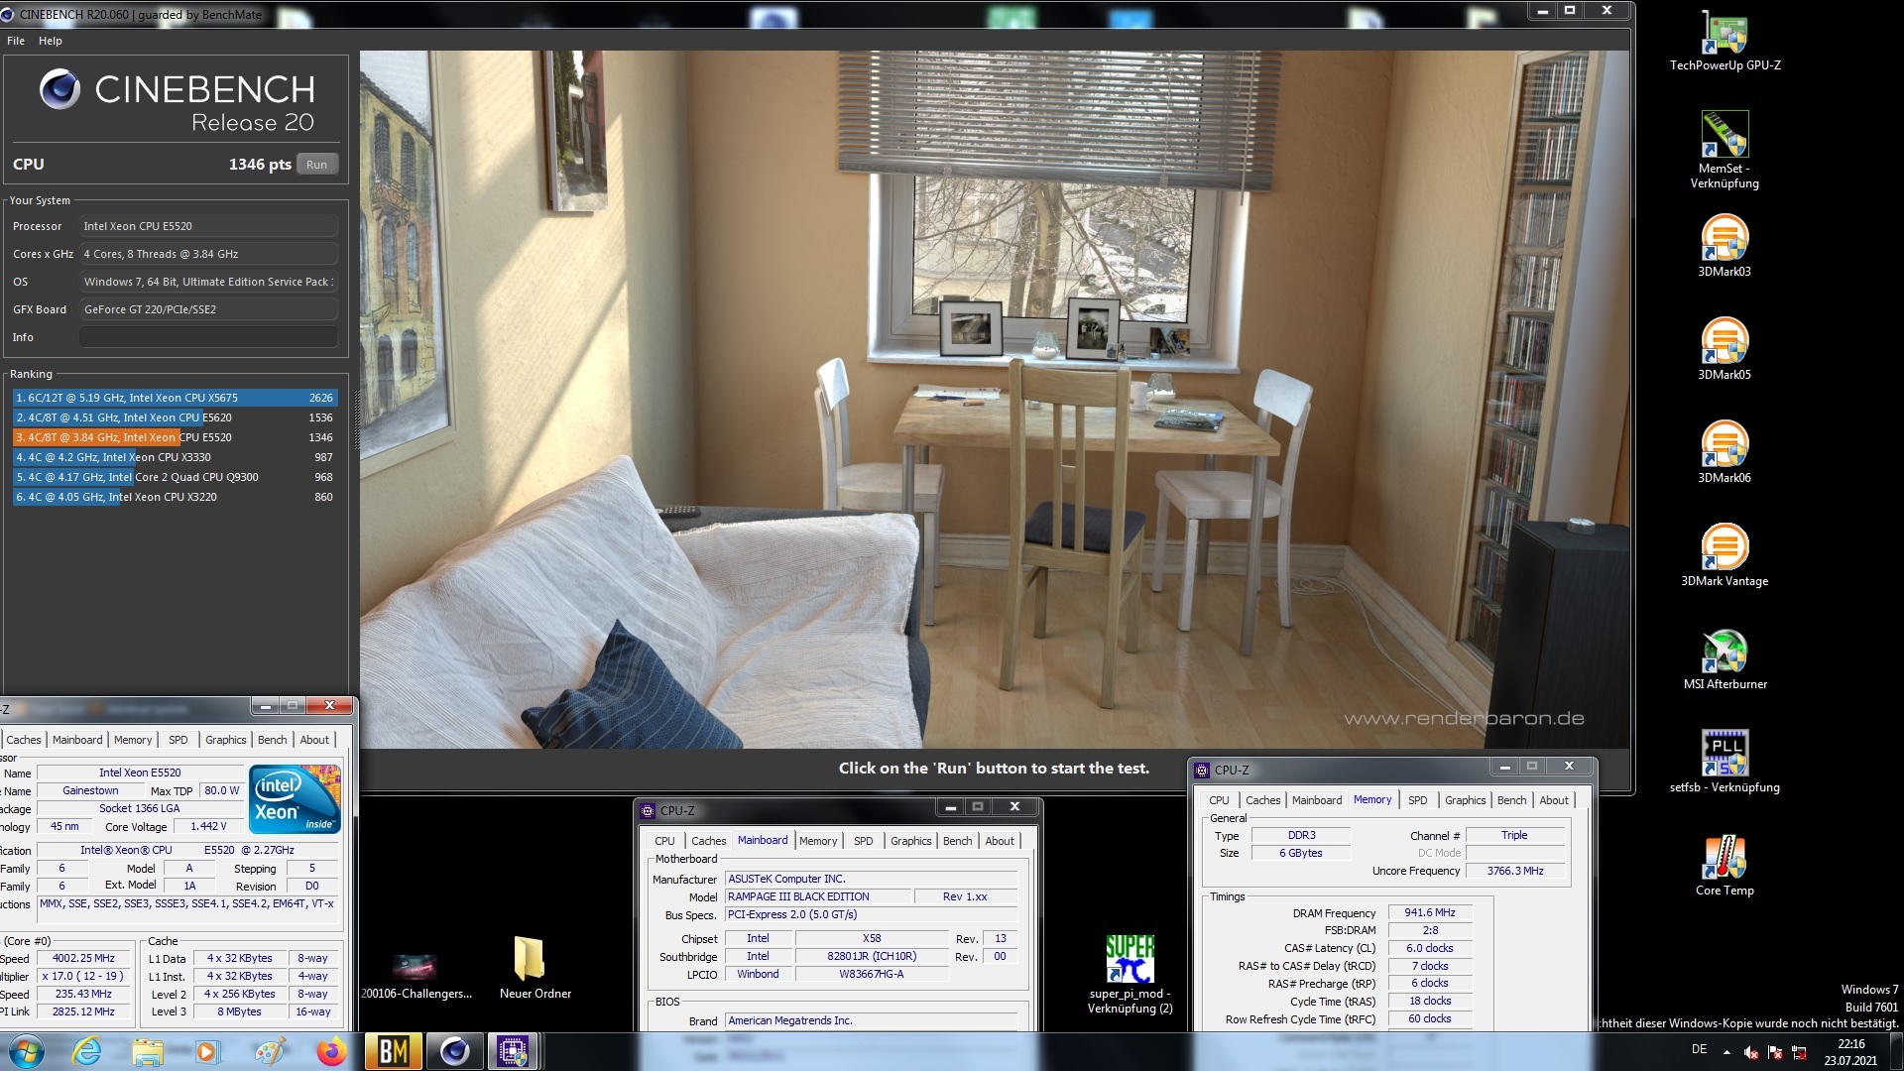This screenshot has width=1904, height=1071.
Task: Switch to Graphics tab in left CPU-Z window
Action: point(226,740)
